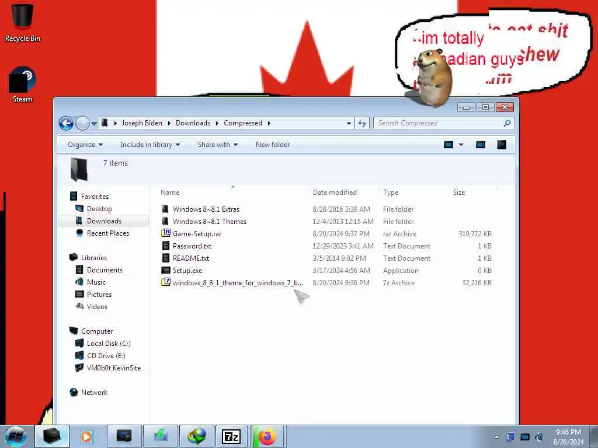Select the Windows 8~8.1 Extras folder
This screenshot has height=448, width=598.
(x=206, y=209)
